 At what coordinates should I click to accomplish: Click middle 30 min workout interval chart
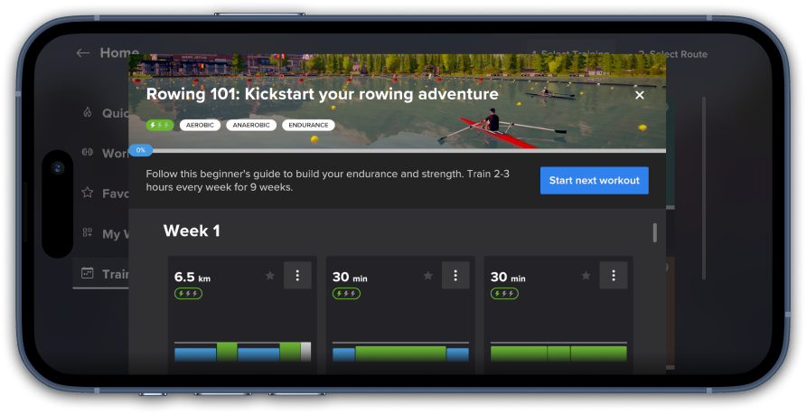pyautogui.click(x=401, y=352)
